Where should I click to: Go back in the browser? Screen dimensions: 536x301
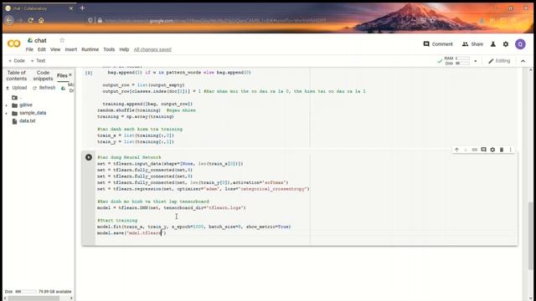[9, 20]
